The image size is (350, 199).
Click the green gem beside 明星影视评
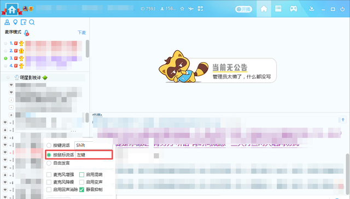(x=45, y=77)
